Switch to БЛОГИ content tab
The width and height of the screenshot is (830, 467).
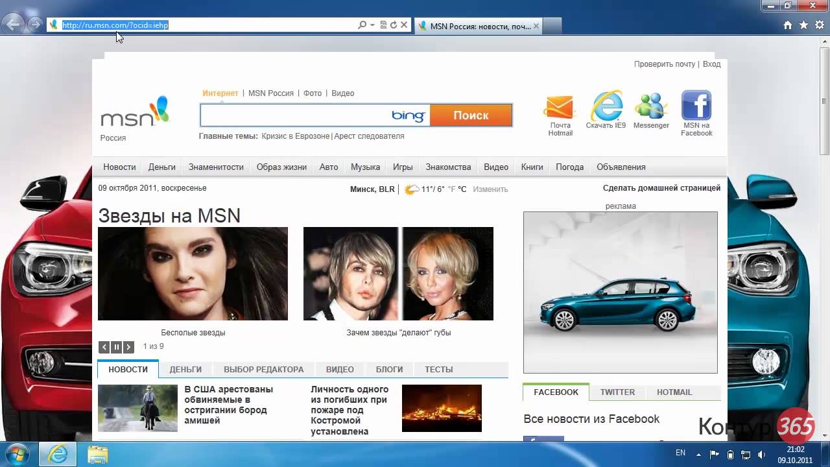click(x=390, y=369)
